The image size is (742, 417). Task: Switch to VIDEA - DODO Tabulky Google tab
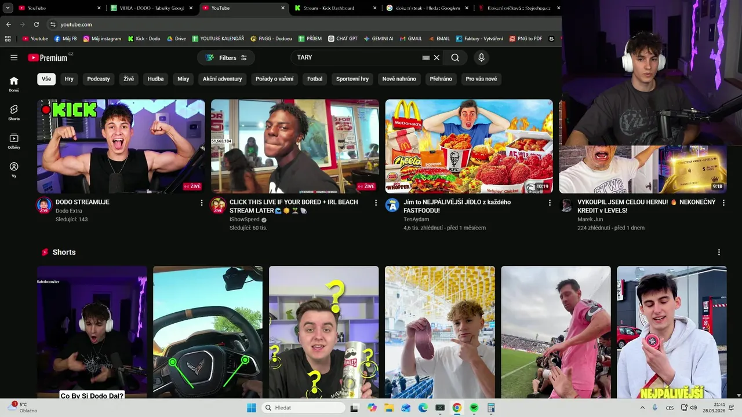tap(151, 8)
